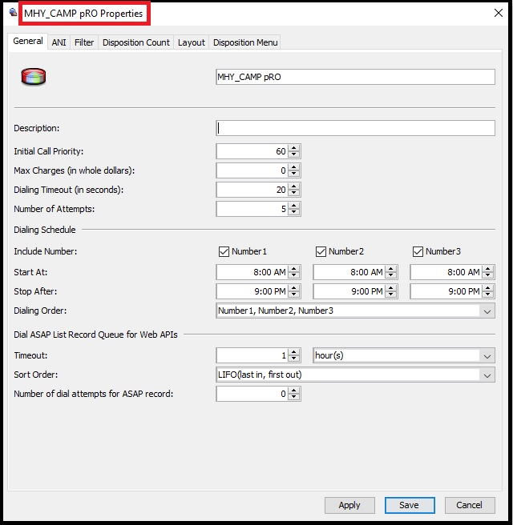Screen dimensions: 513x525
Task: Open the Sort Order LIFO dropdown
Action: pos(355,375)
